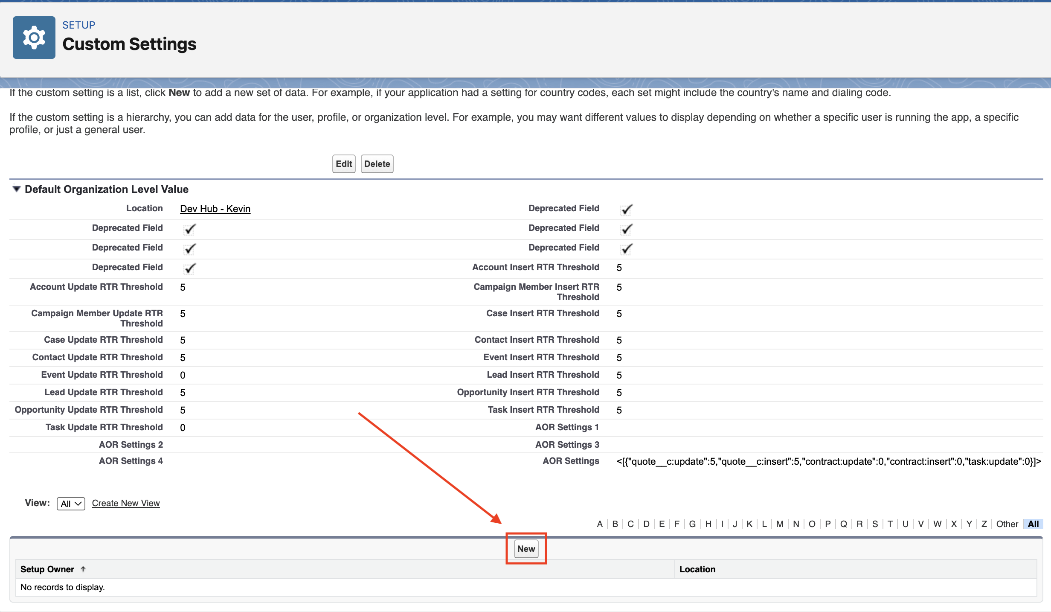Click the New button
Viewport: 1051px width, 612px height.
point(526,549)
